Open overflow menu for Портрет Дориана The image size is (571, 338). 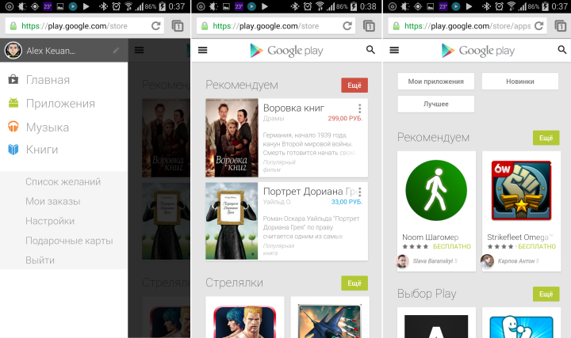360,192
